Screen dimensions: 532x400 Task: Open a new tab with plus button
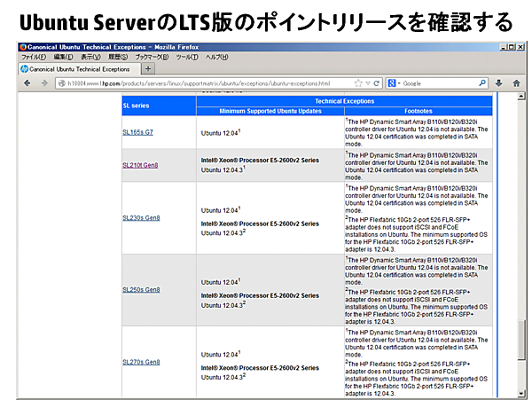pyautogui.click(x=148, y=67)
